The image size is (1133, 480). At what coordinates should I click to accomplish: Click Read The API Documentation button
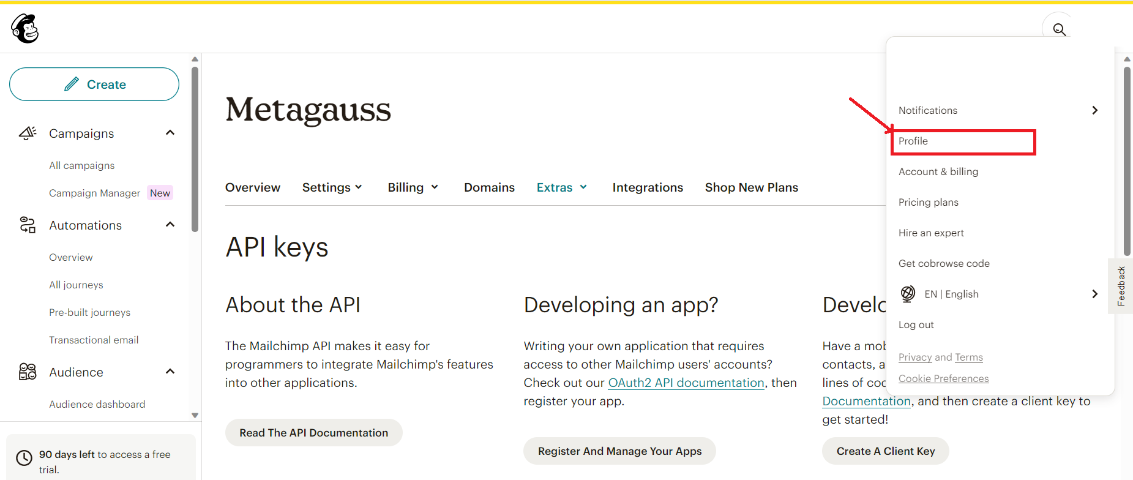(313, 433)
